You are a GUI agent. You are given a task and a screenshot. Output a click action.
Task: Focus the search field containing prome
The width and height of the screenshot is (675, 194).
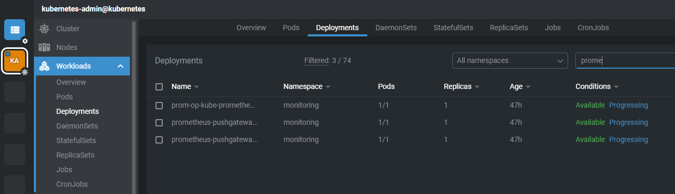[x=625, y=60]
